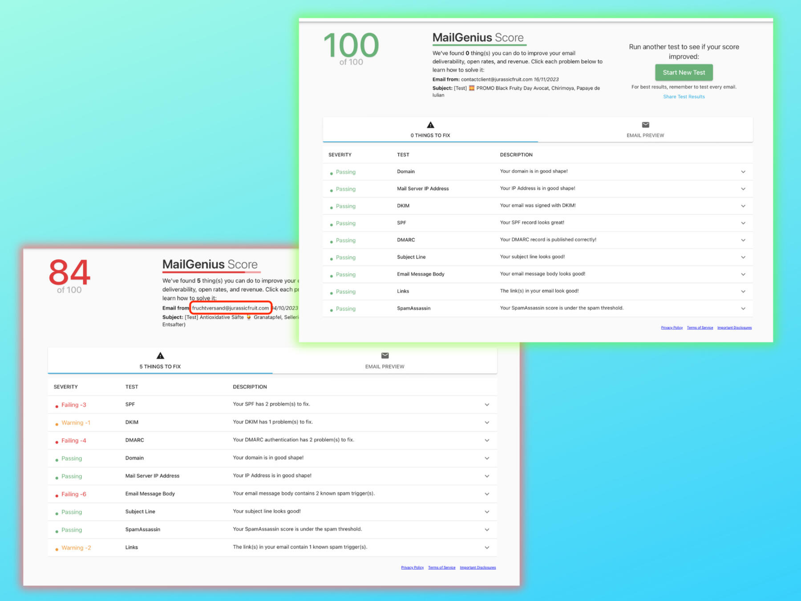801x601 pixels.
Task: Expand the failing SPF row details
Action: click(x=487, y=405)
